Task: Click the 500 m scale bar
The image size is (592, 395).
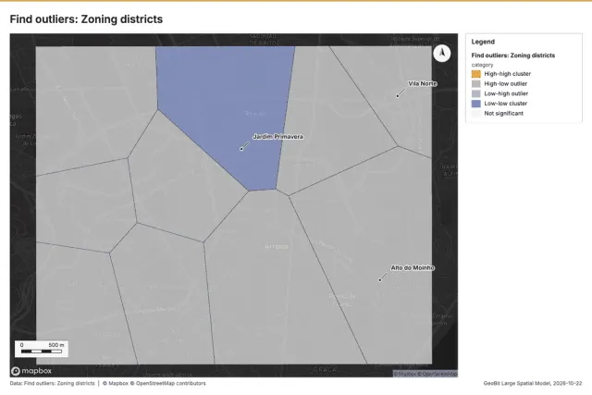Action: point(42,349)
